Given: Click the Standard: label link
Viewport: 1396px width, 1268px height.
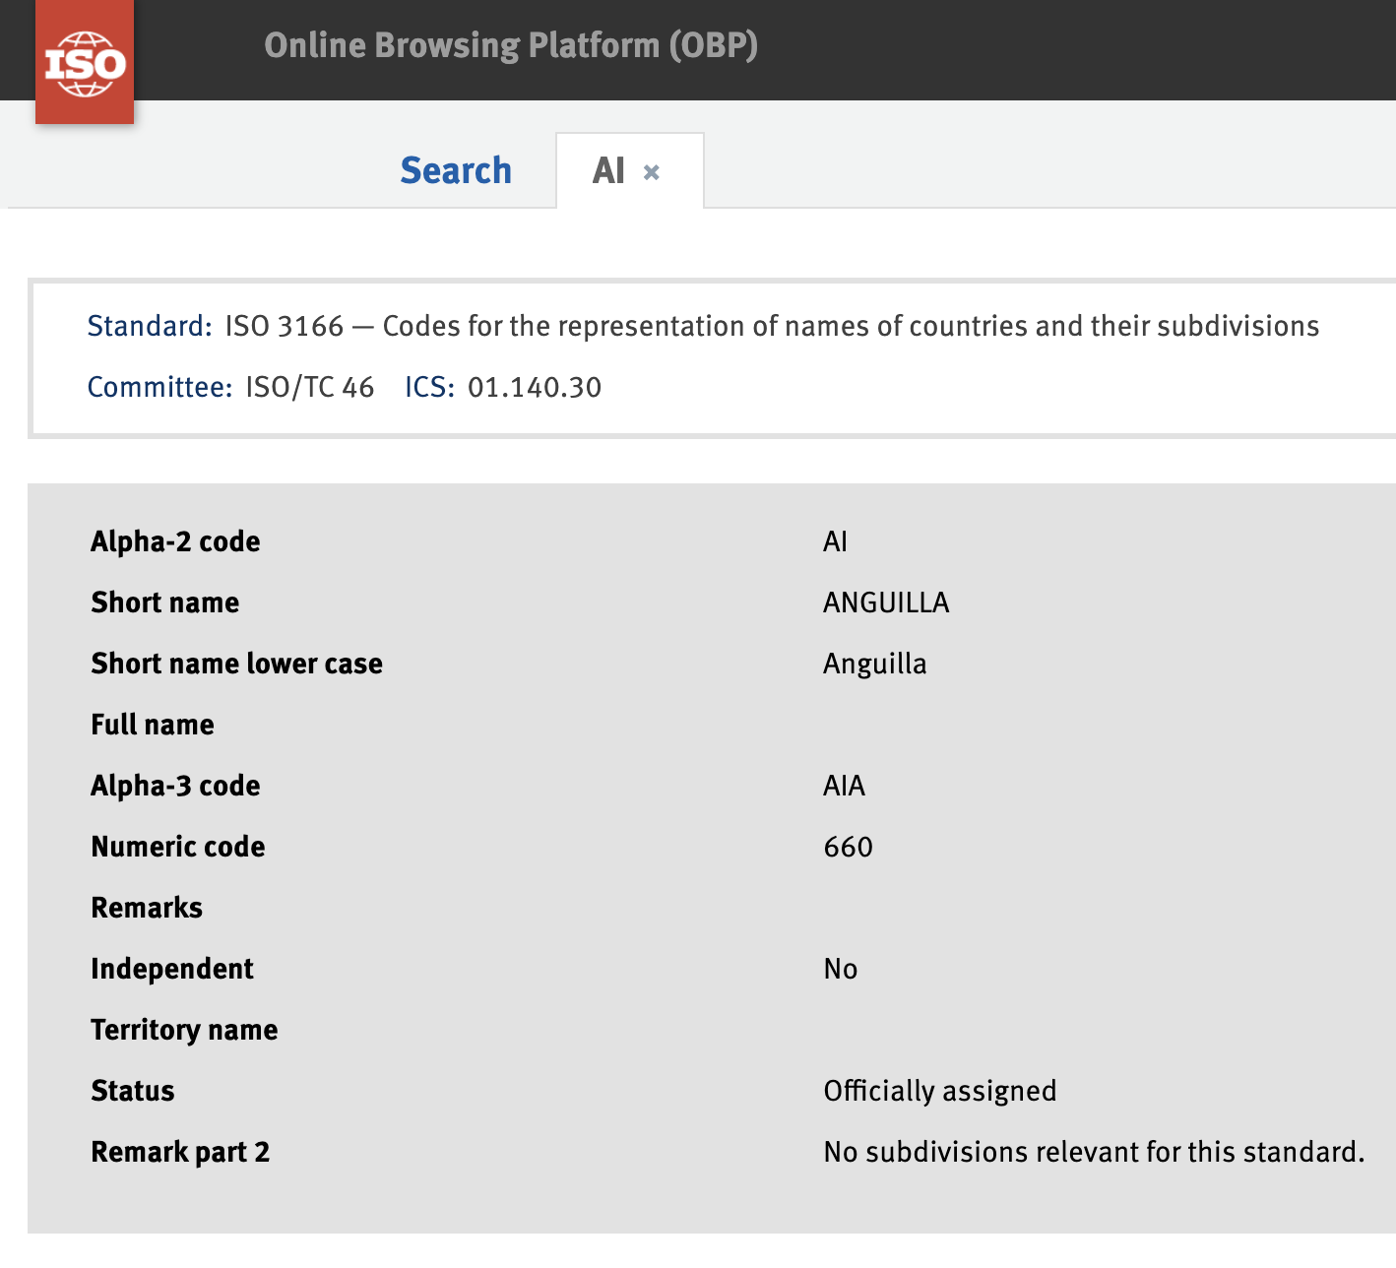Looking at the screenshot, I should coord(150,326).
